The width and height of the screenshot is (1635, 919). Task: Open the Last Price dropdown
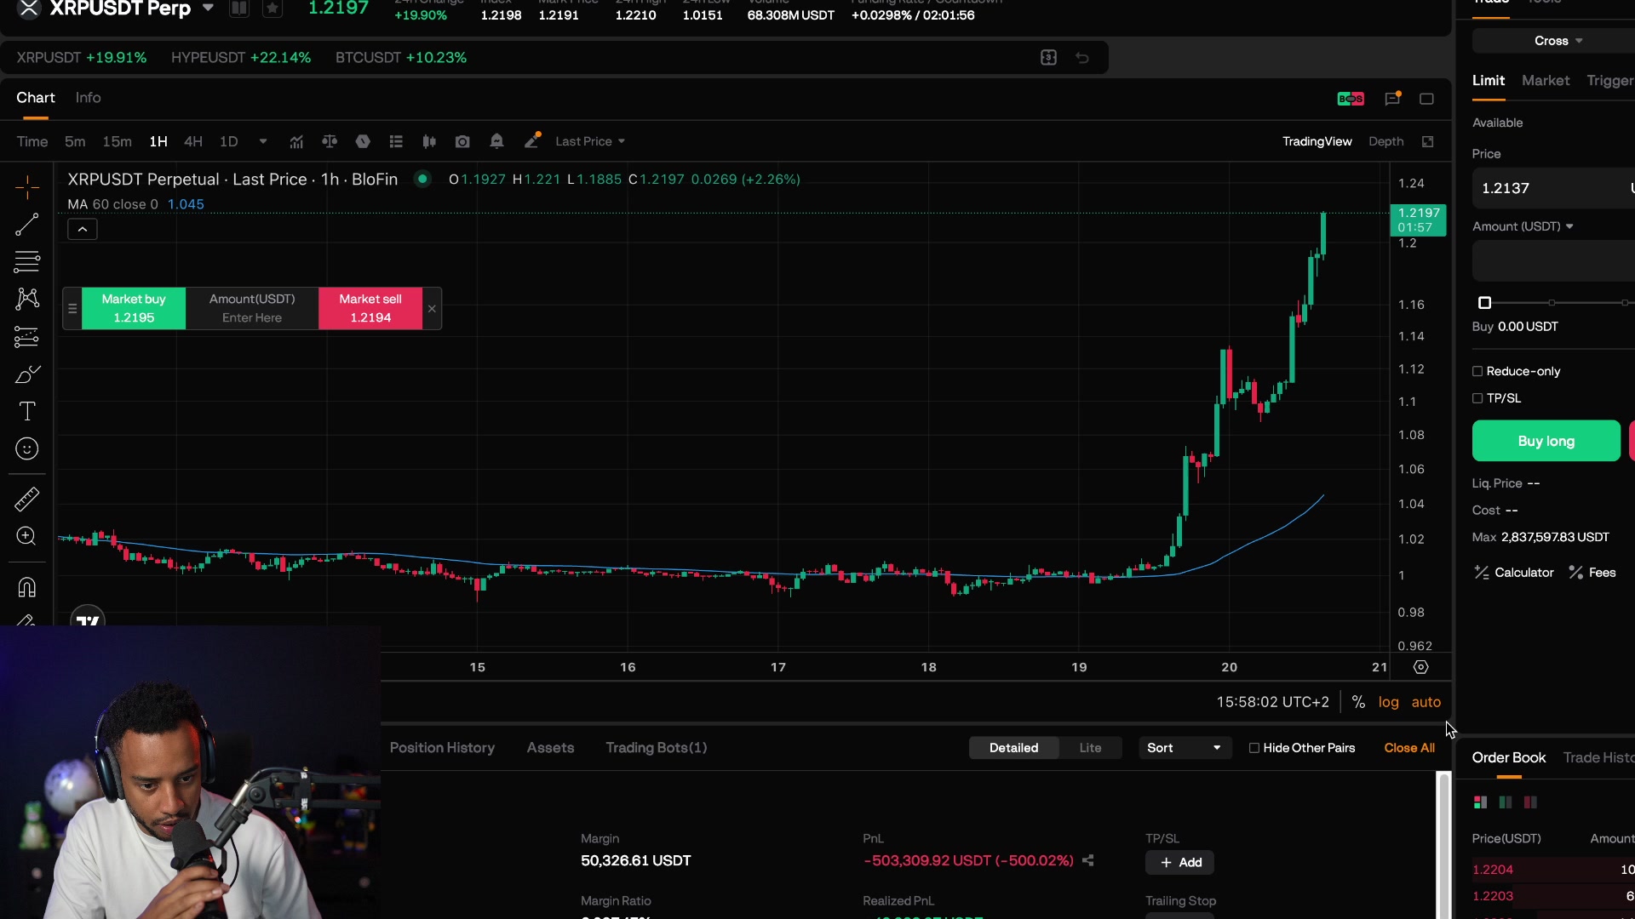pos(590,141)
